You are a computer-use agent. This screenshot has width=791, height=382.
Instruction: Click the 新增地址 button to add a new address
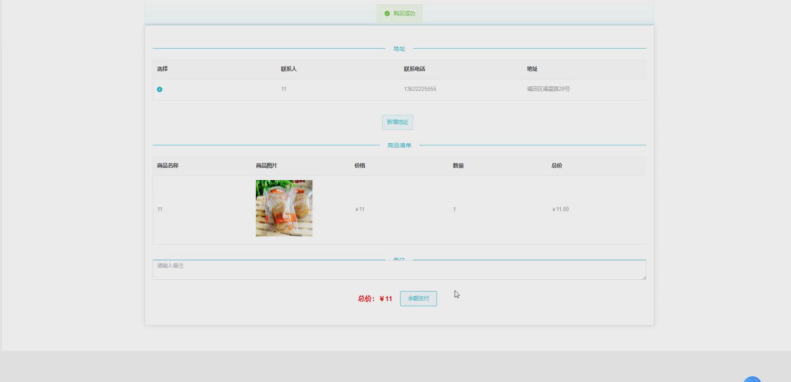point(397,122)
